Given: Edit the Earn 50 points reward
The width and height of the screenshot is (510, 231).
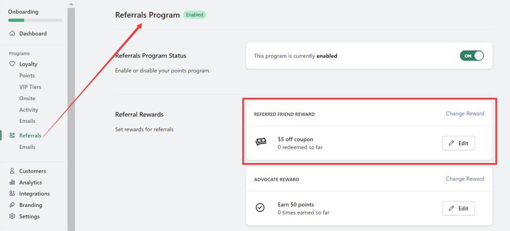Looking at the screenshot, I should click(458, 208).
